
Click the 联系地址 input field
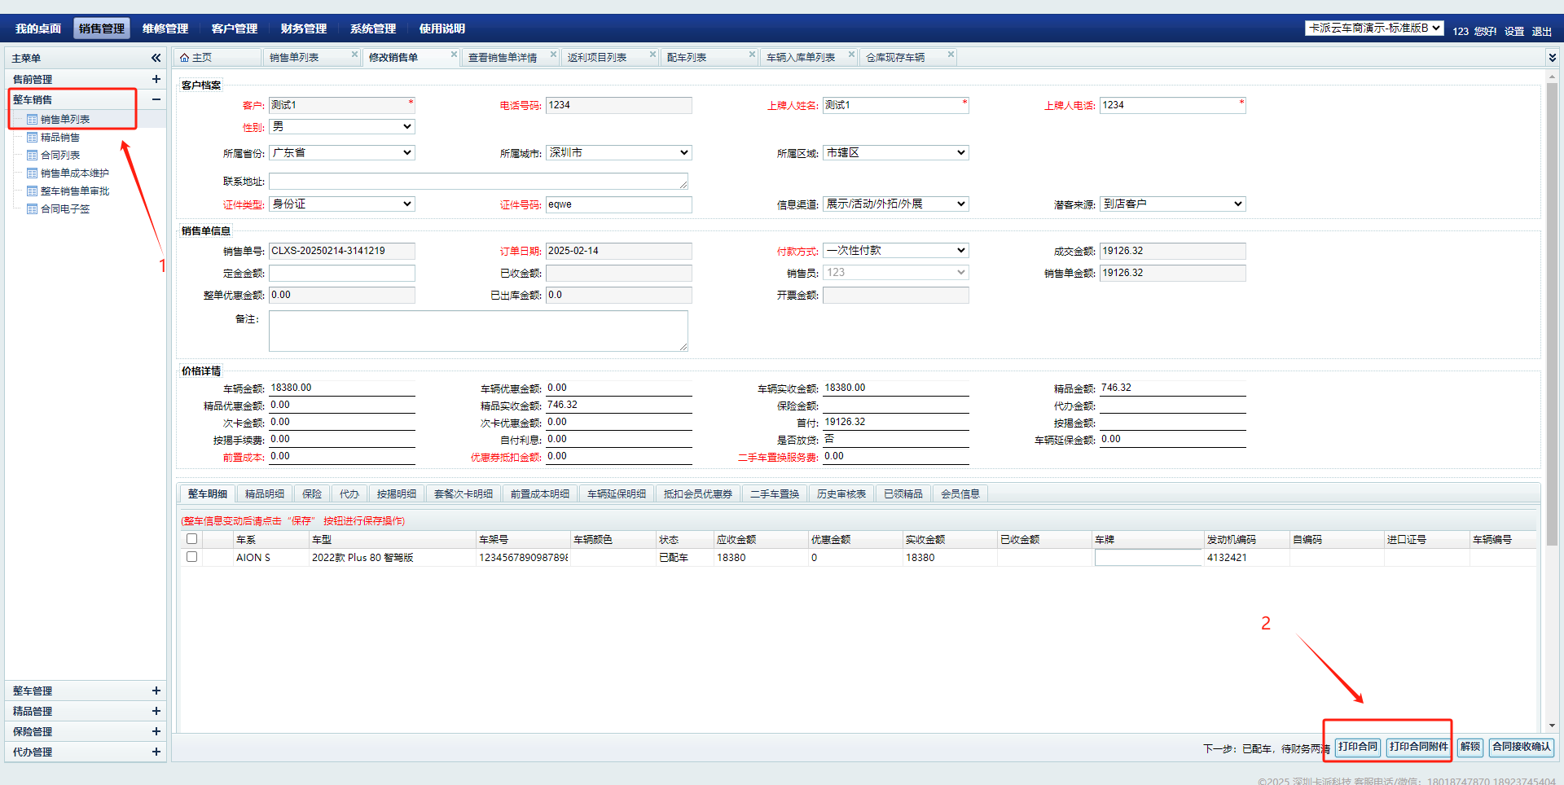pyautogui.click(x=478, y=181)
